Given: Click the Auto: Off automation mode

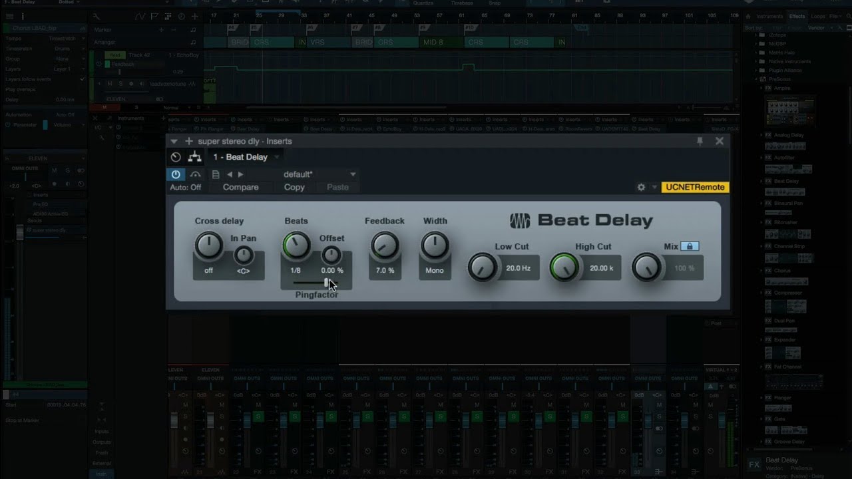Looking at the screenshot, I should (186, 187).
